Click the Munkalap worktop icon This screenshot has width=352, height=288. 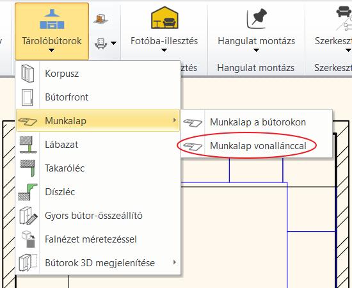point(28,122)
